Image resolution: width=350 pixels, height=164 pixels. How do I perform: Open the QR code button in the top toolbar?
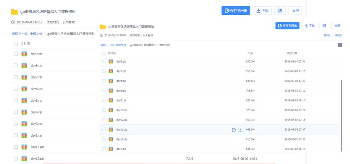[x=280, y=11]
